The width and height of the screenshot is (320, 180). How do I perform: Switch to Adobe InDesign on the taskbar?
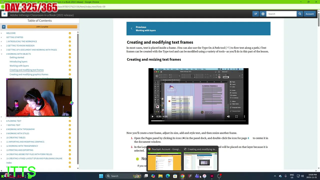tap(212, 176)
